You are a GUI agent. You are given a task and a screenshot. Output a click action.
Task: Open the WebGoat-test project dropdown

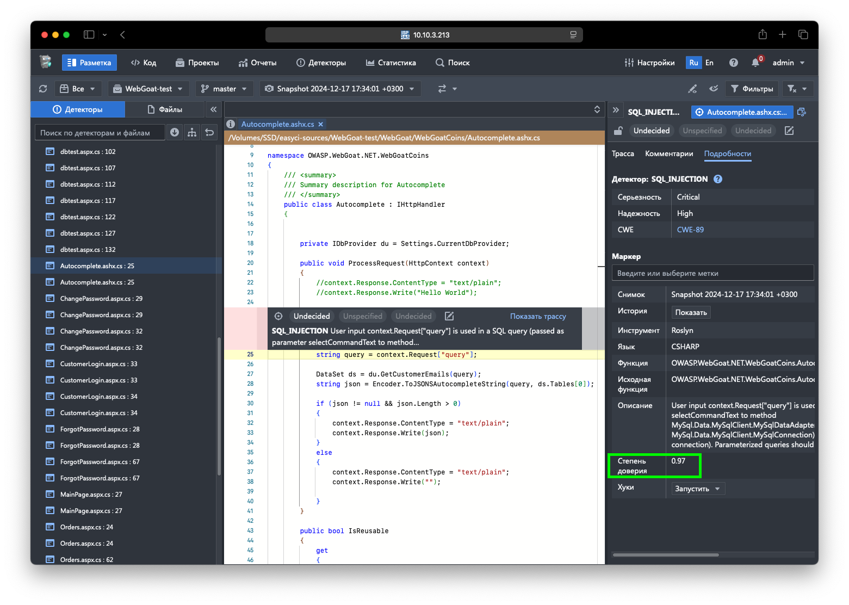tap(148, 89)
